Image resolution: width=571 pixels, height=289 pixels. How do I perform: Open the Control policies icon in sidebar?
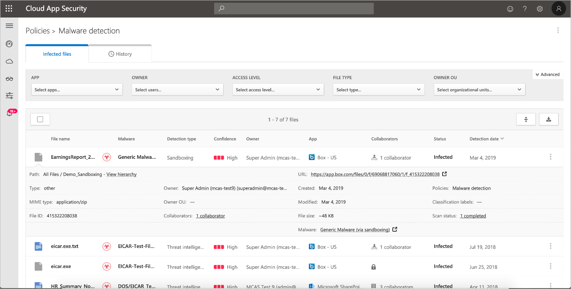tap(9, 96)
